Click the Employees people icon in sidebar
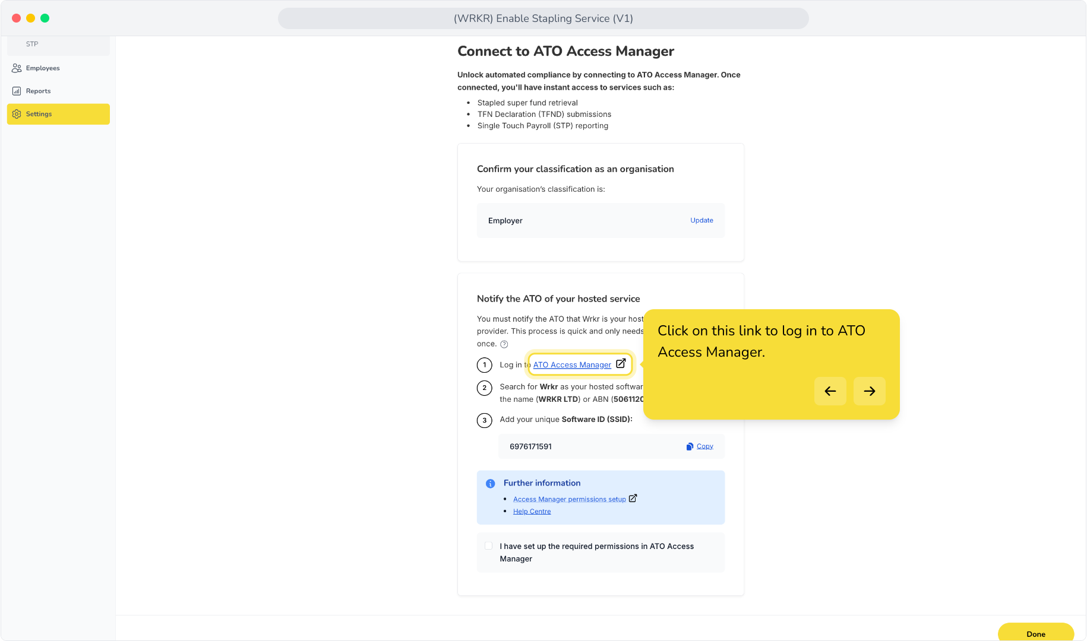The width and height of the screenshot is (1087, 641). [x=17, y=68]
